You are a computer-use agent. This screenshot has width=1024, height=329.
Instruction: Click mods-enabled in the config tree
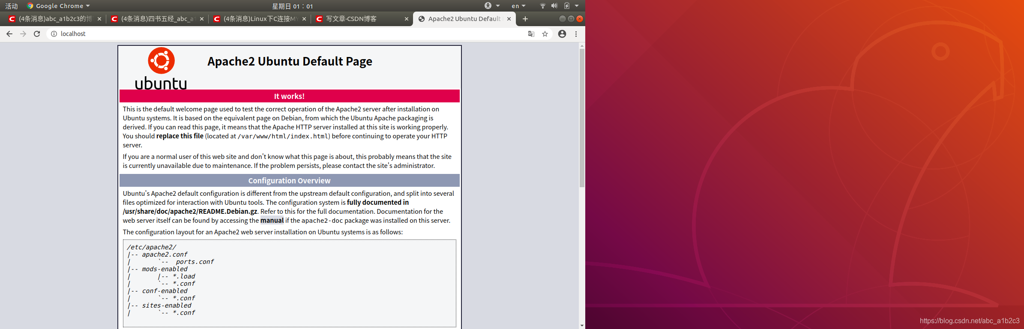(165, 269)
